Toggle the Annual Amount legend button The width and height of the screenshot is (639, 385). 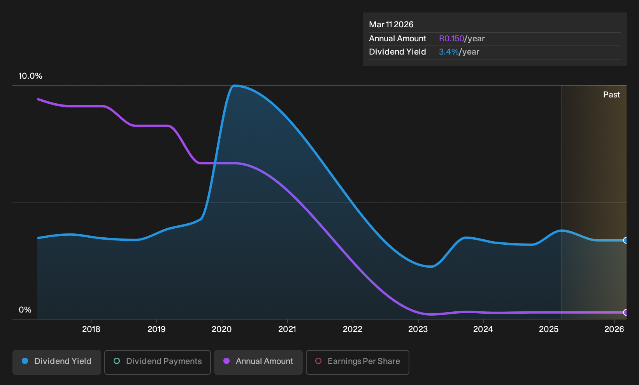coord(258,362)
